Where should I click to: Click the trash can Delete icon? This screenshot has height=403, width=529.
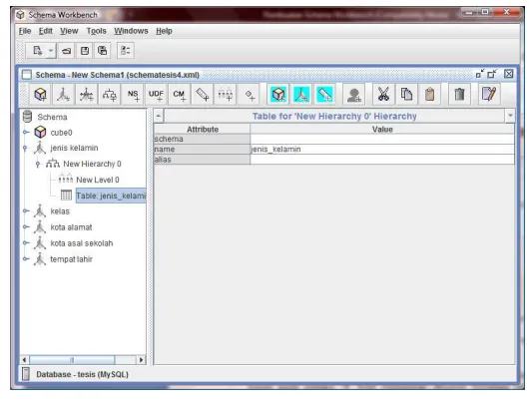pyautogui.click(x=459, y=95)
